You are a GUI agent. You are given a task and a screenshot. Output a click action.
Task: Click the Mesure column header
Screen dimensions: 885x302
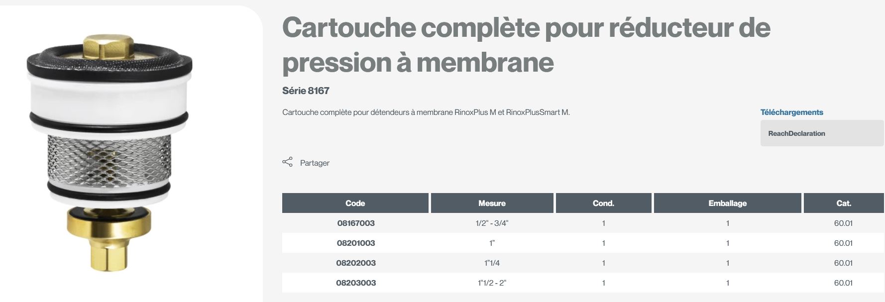coord(492,203)
